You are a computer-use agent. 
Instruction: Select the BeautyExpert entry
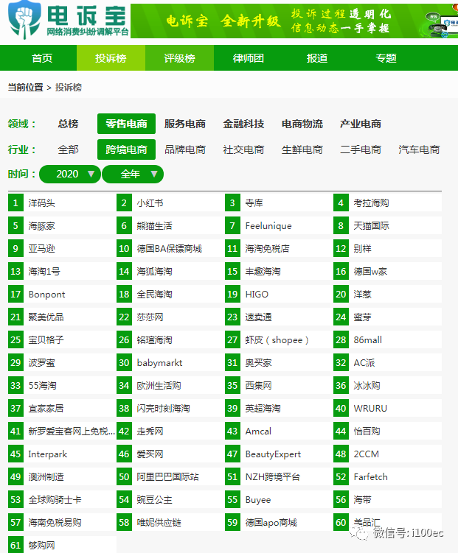pos(279,454)
